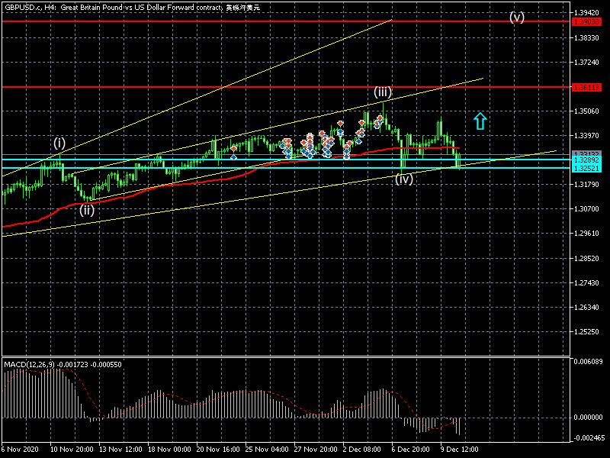The width and height of the screenshot is (610, 458).
Task: Click the cyan up arrow marker
Action: click(480, 121)
